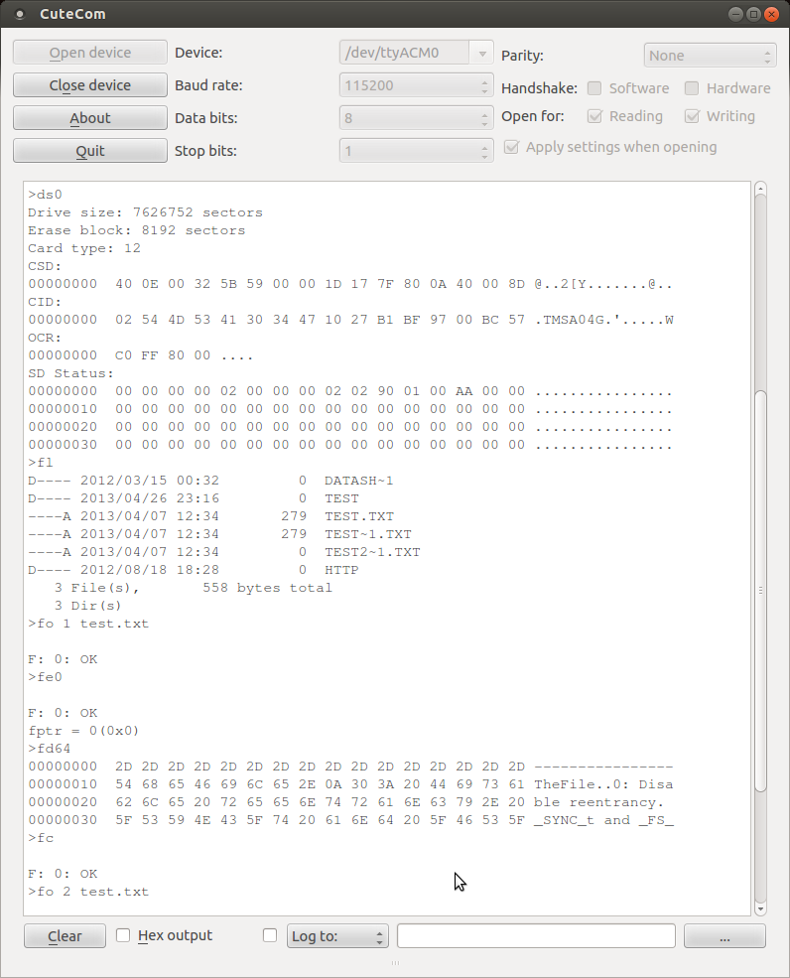Viewport: 790px width, 978px height.
Task: Expand the Device /dev/ttyACM0 dropdown
Action: click(482, 53)
